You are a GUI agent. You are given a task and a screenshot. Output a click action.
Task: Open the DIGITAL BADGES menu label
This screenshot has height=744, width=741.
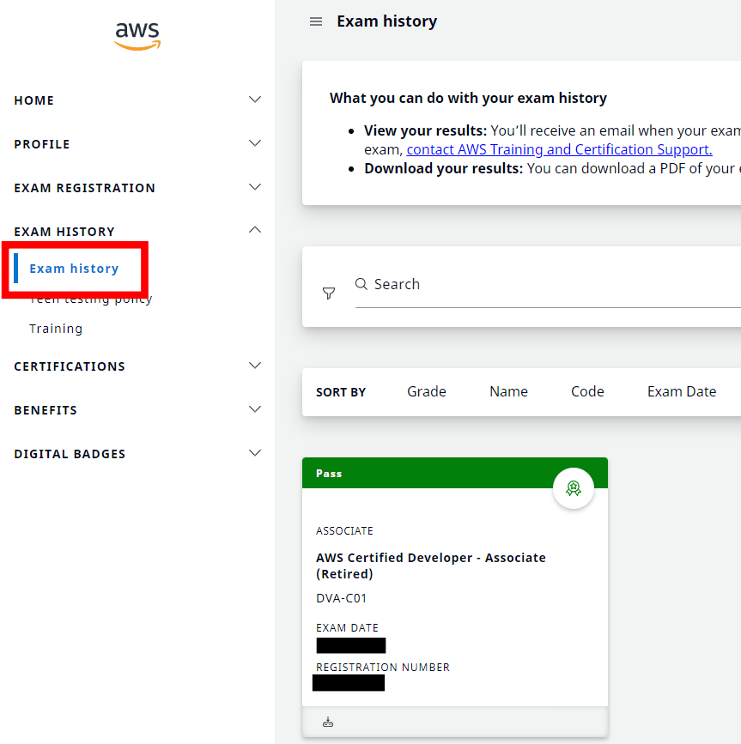(70, 454)
